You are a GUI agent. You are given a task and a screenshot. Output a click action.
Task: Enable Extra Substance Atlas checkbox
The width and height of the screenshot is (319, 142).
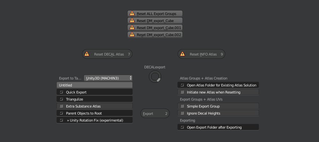point(61,106)
